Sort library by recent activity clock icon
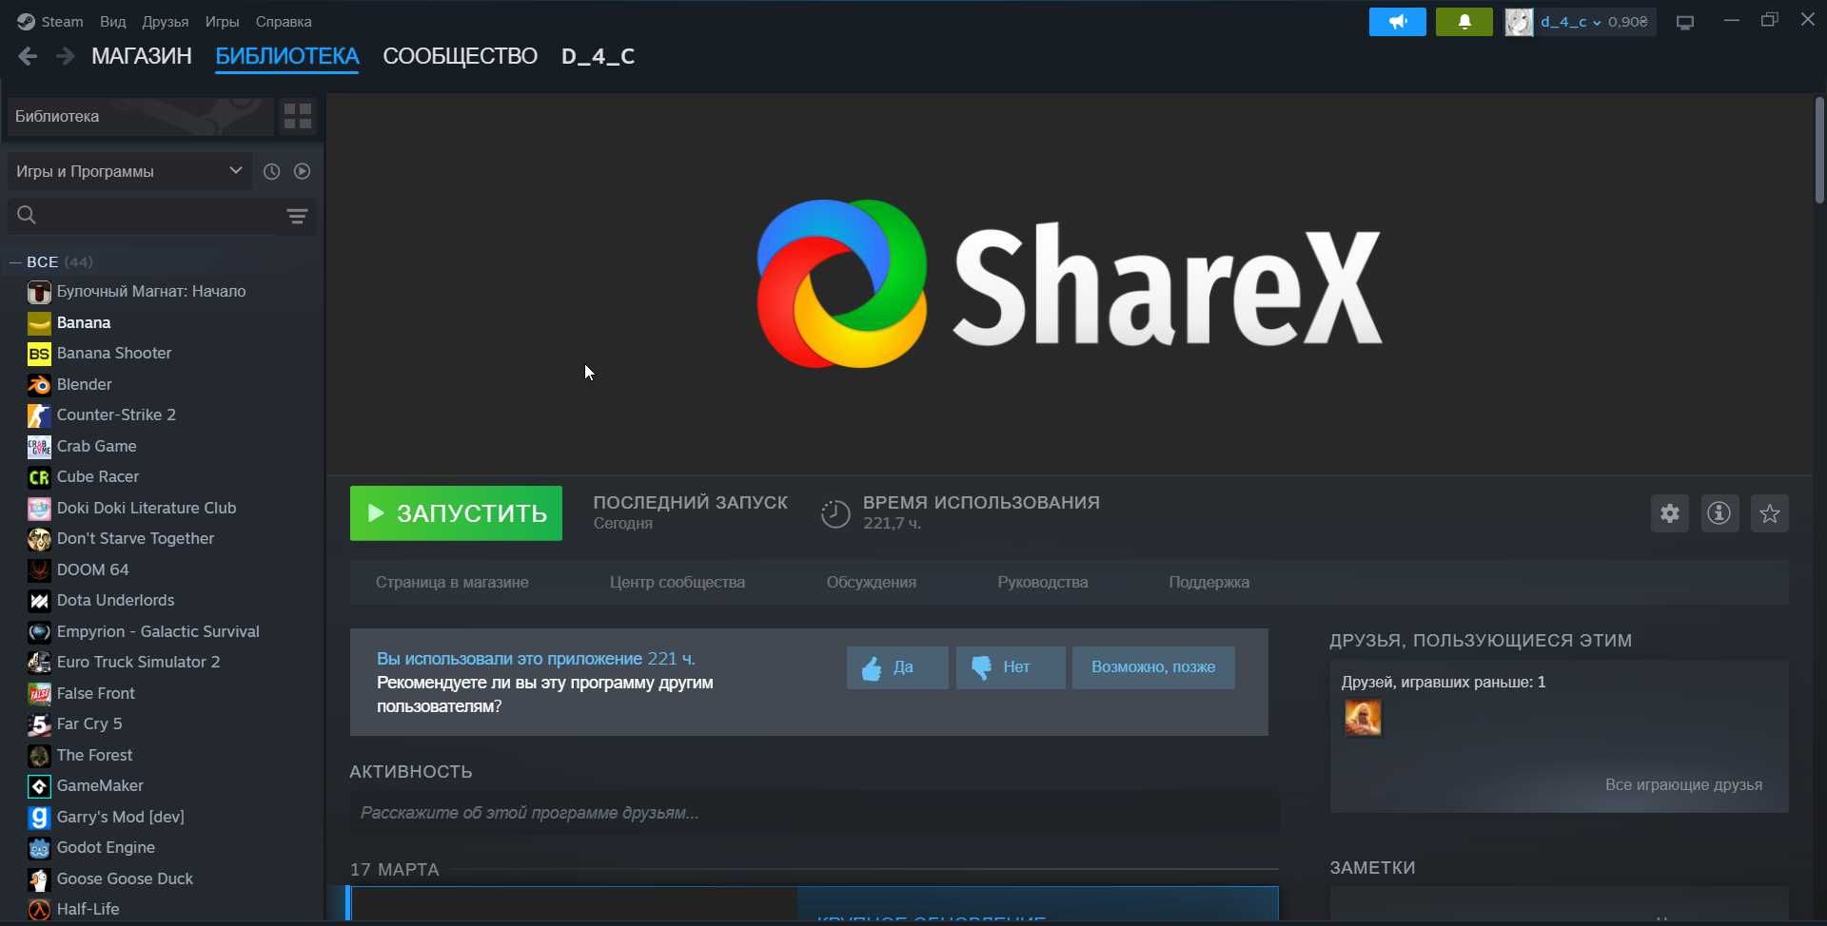 [x=271, y=171]
